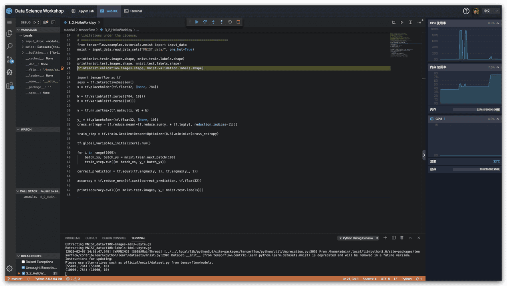Open launch.json with the debug configure gear

46,22
